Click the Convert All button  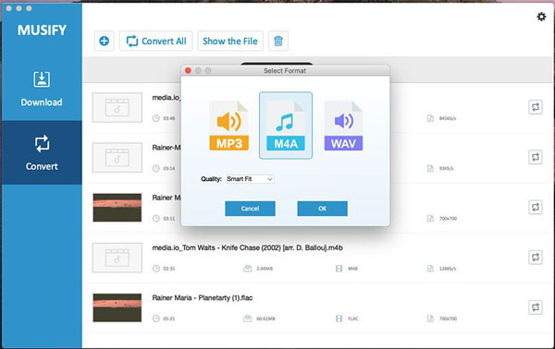click(155, 41)
